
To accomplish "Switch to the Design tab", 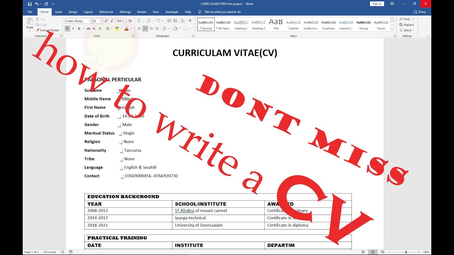I will click(73, 12).
